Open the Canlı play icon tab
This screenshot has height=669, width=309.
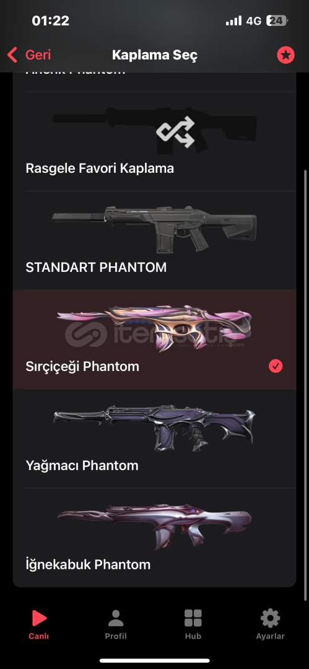click(x=39, y=618)
